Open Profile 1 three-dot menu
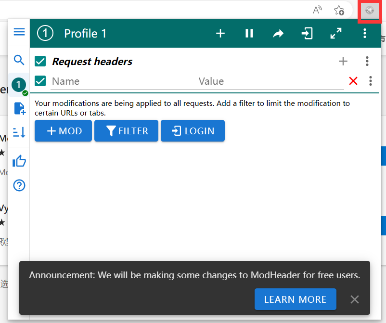This screenshot has width=386, height=323. (365, 33)
